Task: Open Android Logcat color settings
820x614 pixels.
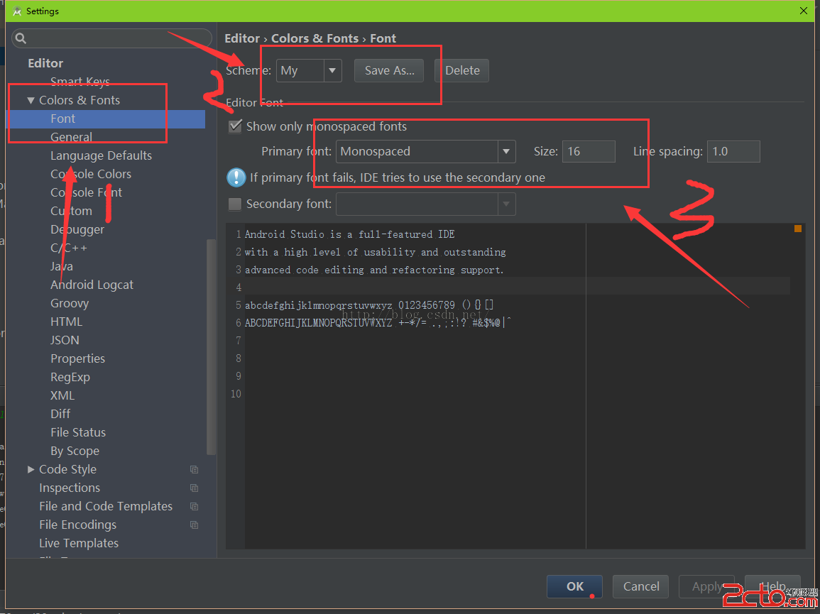Action: (92, 285)
